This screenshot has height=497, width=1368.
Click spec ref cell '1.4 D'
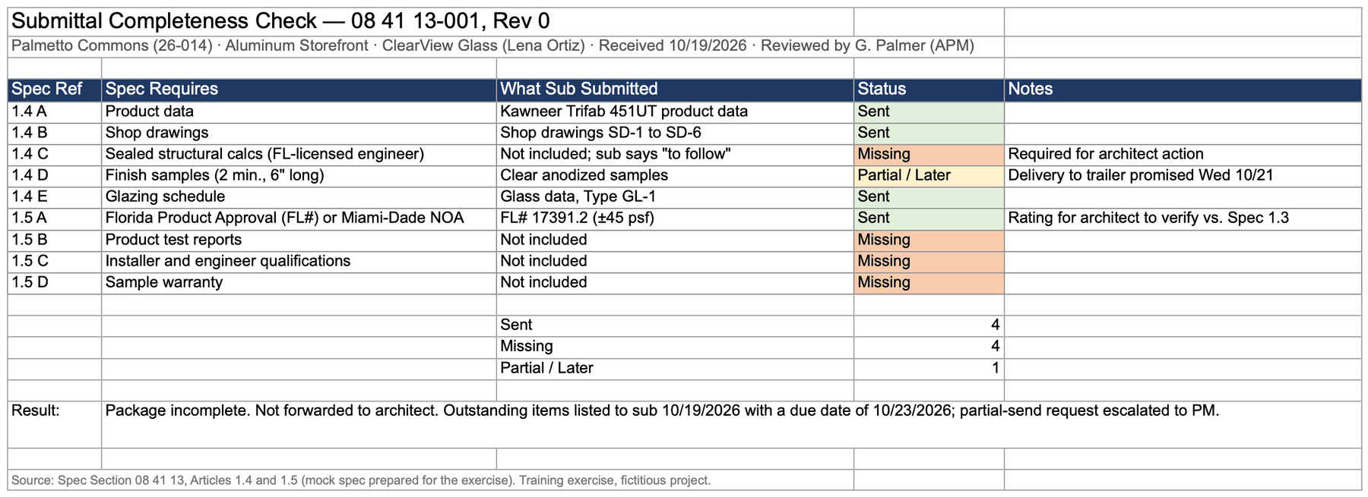click(x=55, y=175)
